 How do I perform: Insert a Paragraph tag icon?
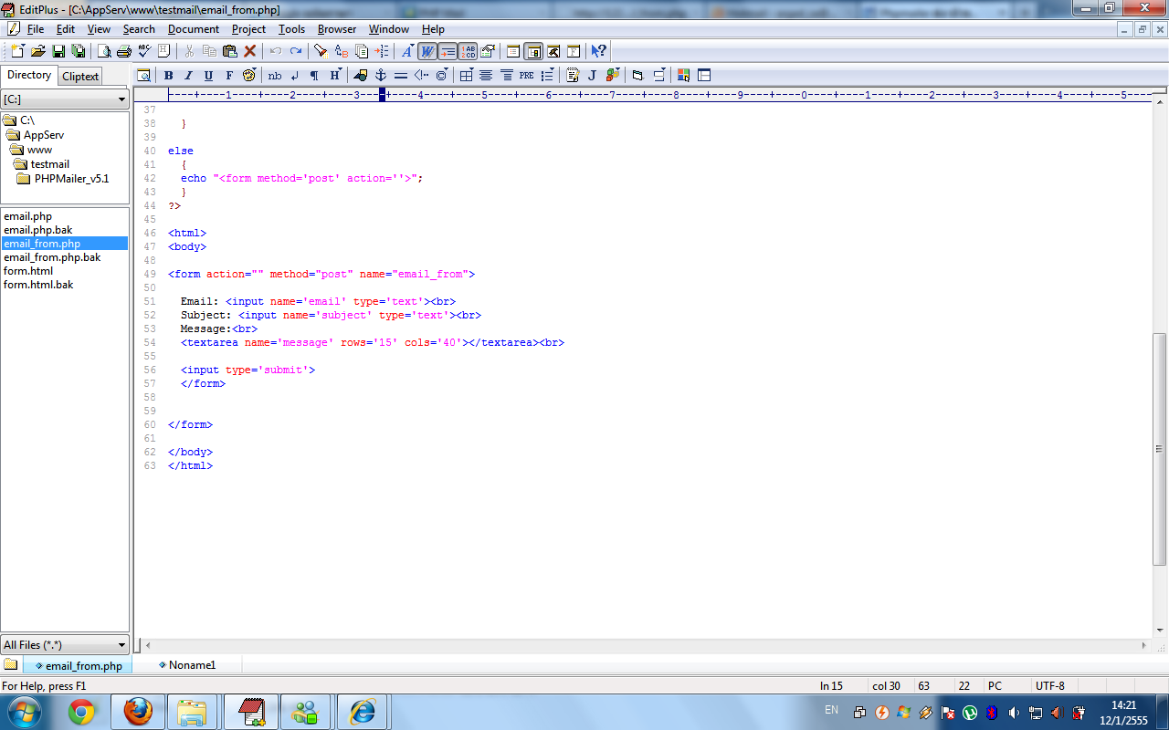(x=315, y=76)
